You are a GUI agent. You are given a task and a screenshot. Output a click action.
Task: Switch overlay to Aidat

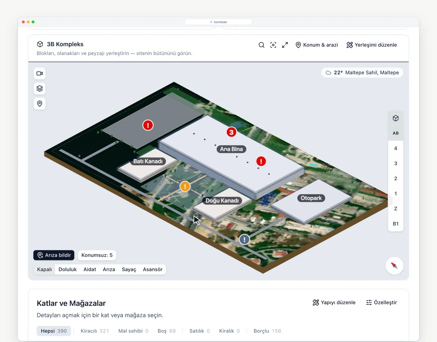[x=90, y=269]
